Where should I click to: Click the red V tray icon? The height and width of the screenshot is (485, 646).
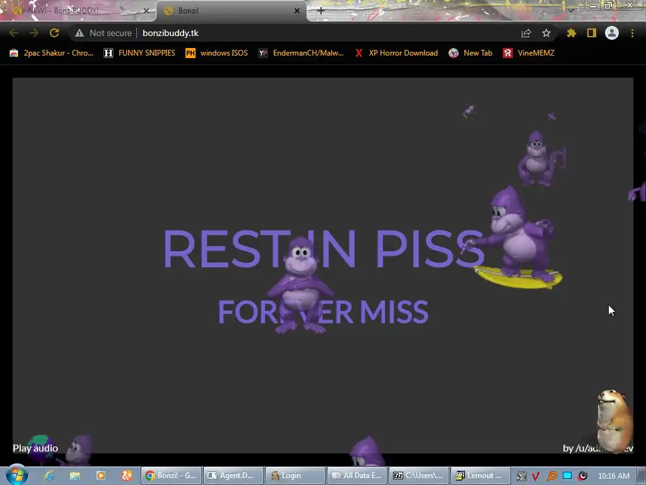point(536,476)
